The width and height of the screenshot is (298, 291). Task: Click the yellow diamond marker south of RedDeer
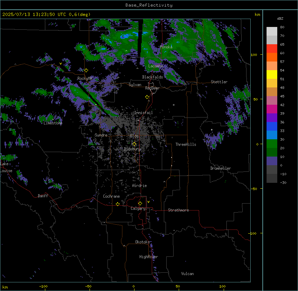point(147,97)
